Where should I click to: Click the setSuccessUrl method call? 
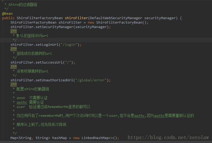[49, 62]
